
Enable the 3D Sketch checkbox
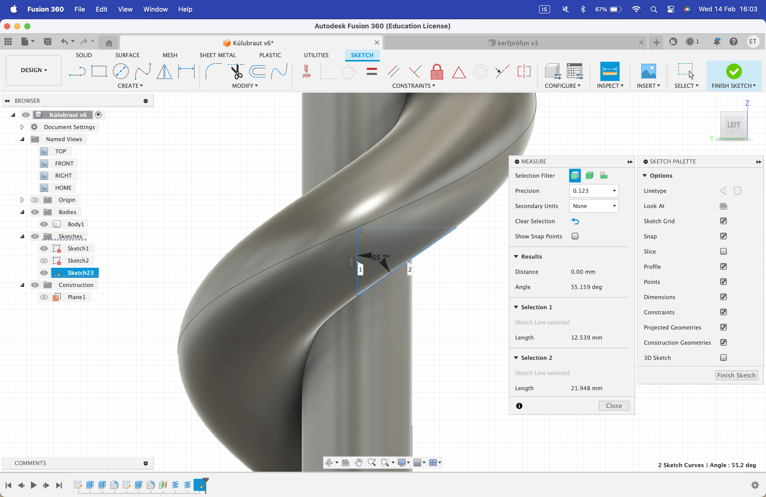point(723,358)
